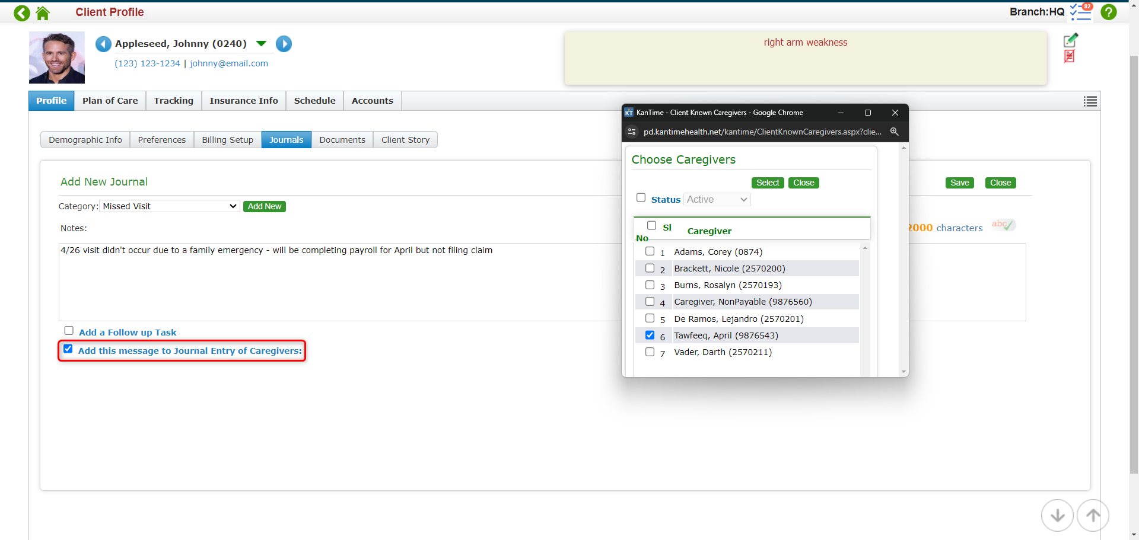This screenshot has width=1139, height=540.
Task: Open the hamburger list menu icon
Action: (1090, 101)
